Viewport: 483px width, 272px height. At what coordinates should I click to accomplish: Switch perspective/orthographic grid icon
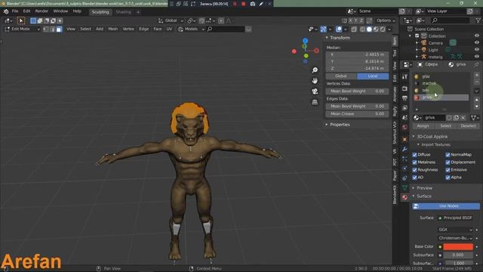coord(315,102)
